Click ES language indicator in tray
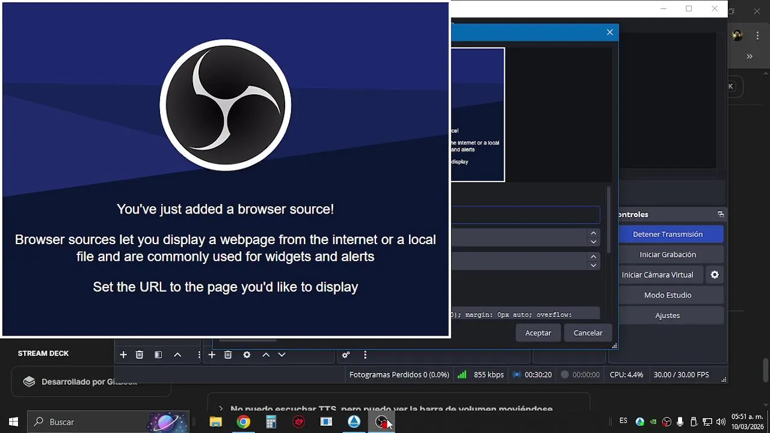 623,421
